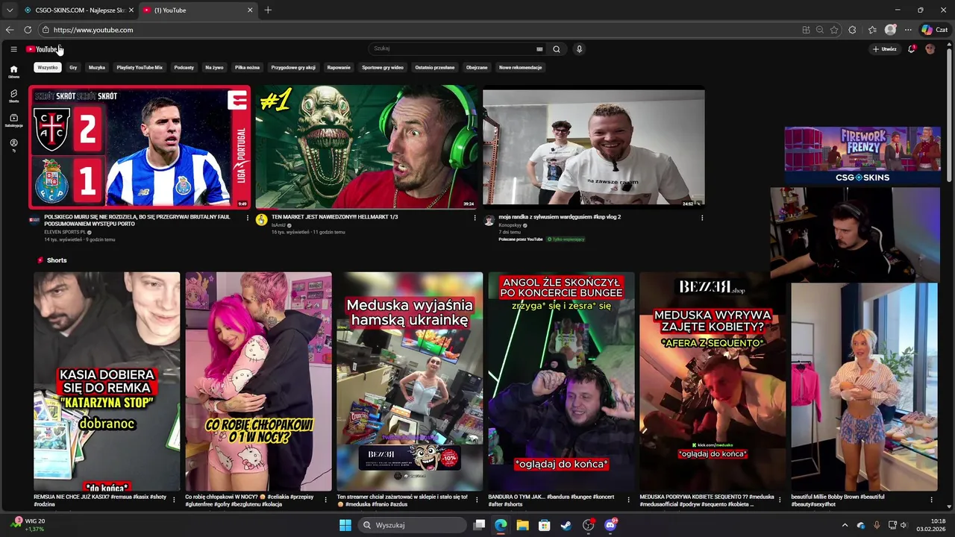Open Copilot Czat button
This screenshot has height=537, width=955.
[x=934, y=30]
